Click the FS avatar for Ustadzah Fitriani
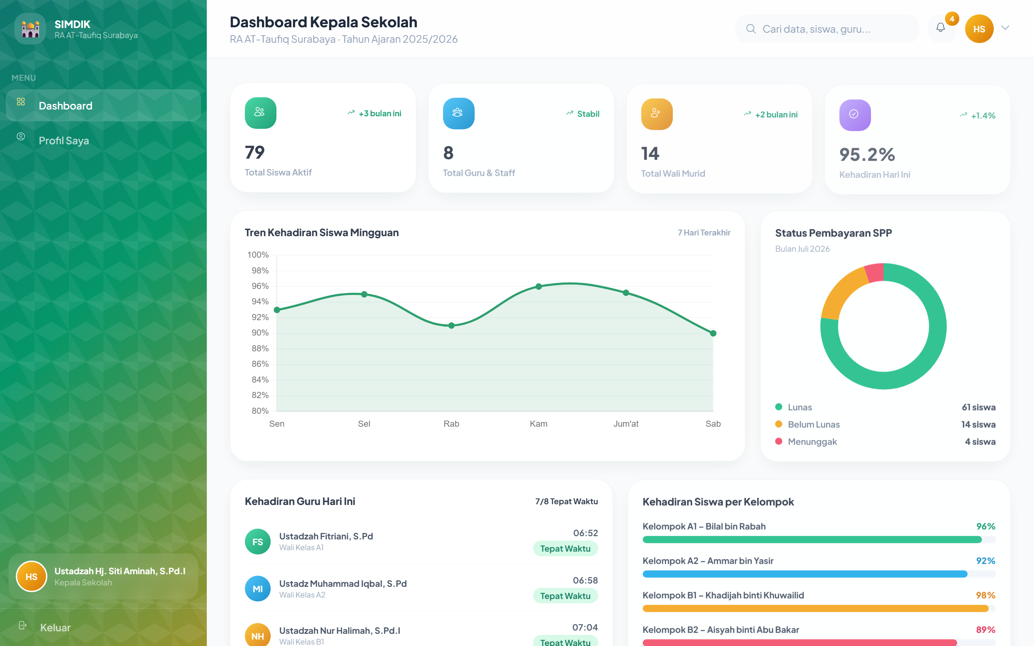The width and height of the screenshot is (1034, 646). tap(258, 542)
